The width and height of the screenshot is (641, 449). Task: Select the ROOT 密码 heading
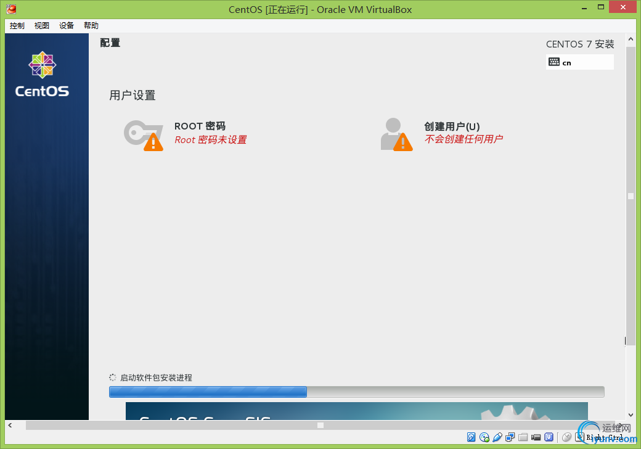pyautogui.click(x=200, y=126)
